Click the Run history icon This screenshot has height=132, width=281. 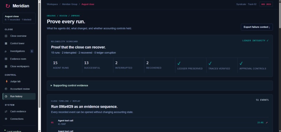6,96
